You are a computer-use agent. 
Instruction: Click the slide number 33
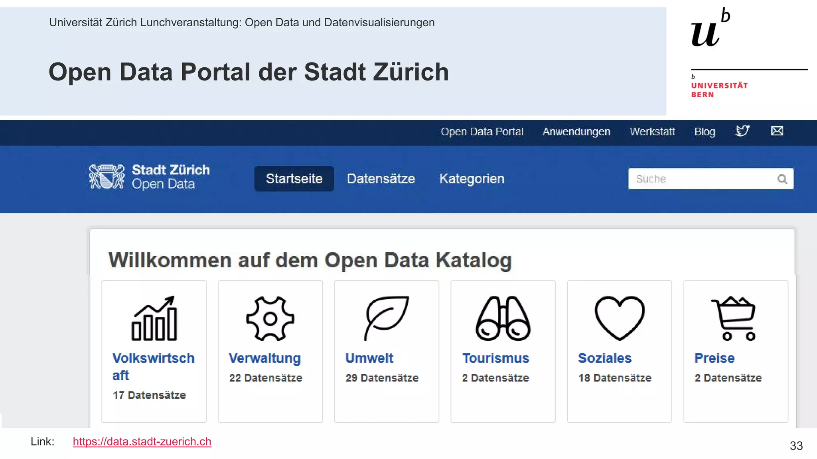coord(796,446)
